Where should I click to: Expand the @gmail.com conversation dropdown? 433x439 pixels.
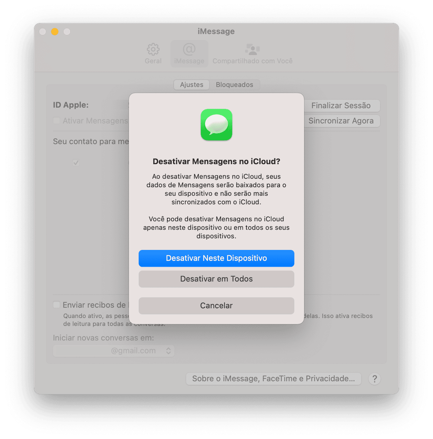point(114,351)
